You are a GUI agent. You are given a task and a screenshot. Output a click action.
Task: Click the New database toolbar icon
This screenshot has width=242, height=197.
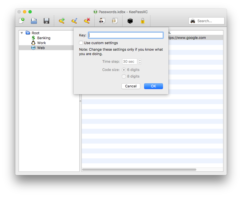point(22,21)
